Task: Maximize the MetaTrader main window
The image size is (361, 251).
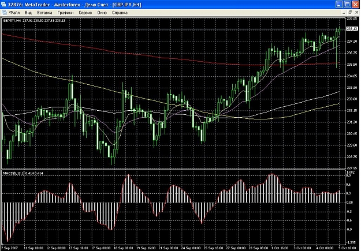Action: coord(347,5)
